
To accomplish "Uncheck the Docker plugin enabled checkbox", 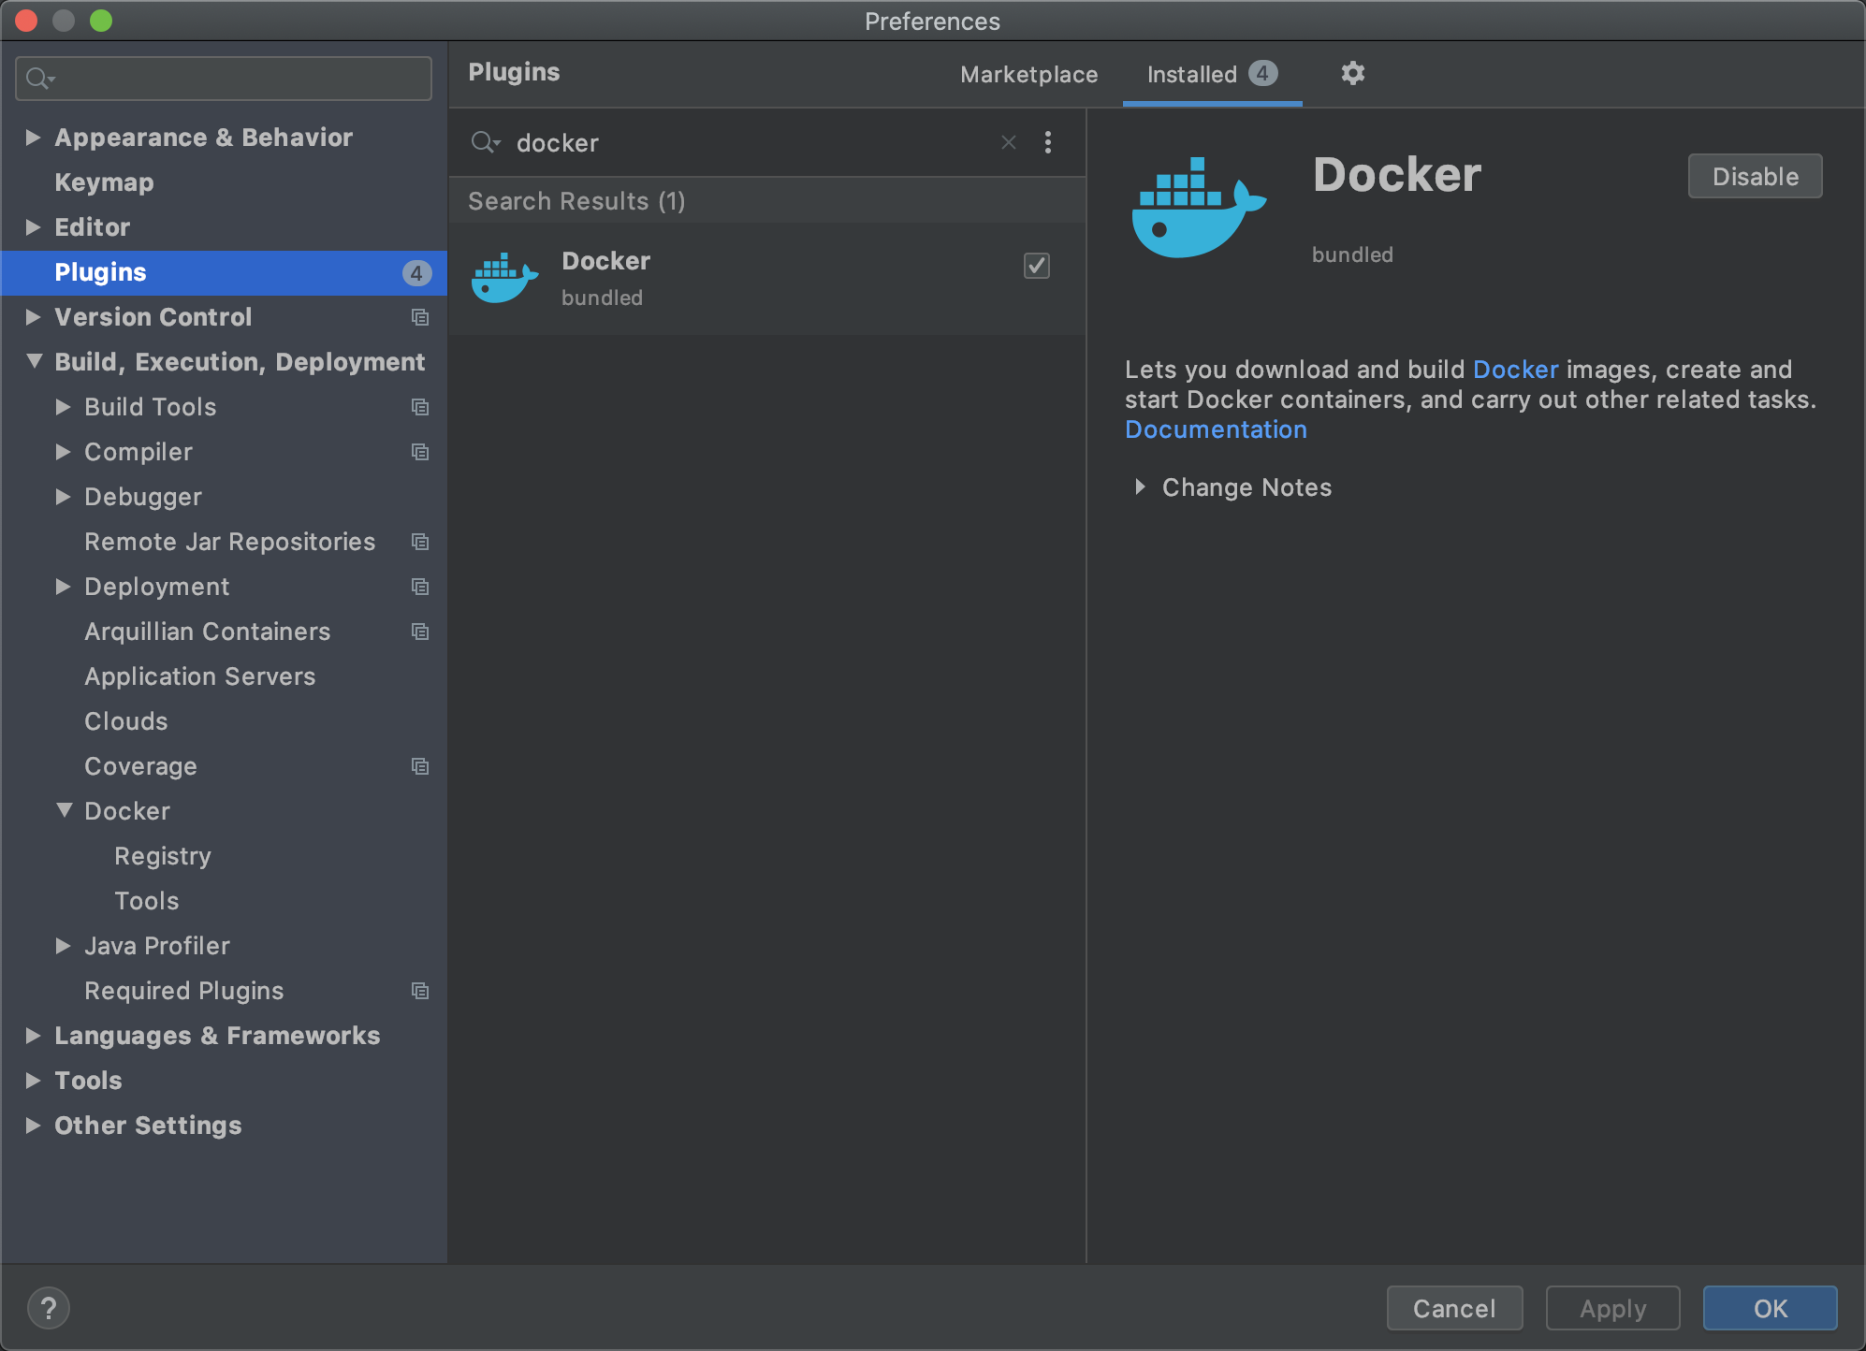I will pyautogui.click(x=1036, y=266).
